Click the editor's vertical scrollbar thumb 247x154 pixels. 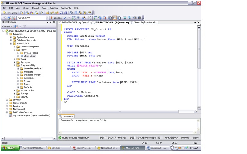click(199, 49)
